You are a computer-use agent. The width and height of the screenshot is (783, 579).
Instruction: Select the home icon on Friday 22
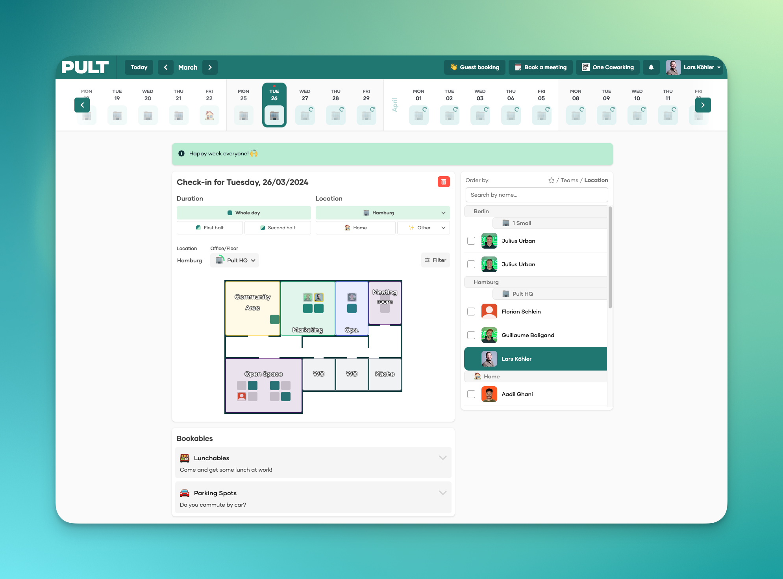(x=209, y=116)
